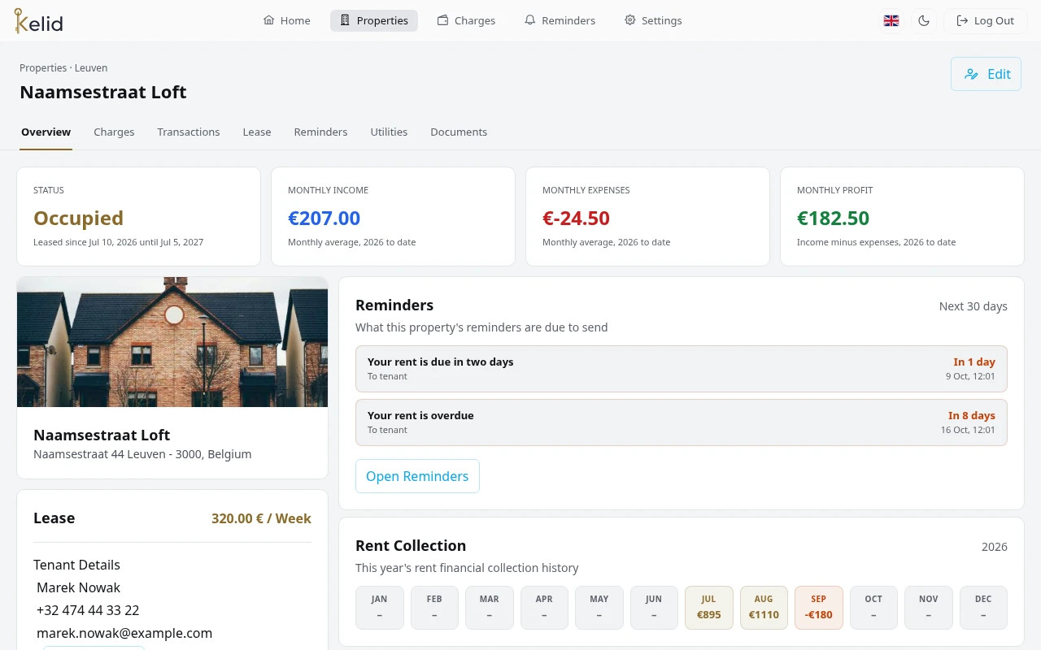
Task: Click the logout arrow icon
Action: click(962, 20)
